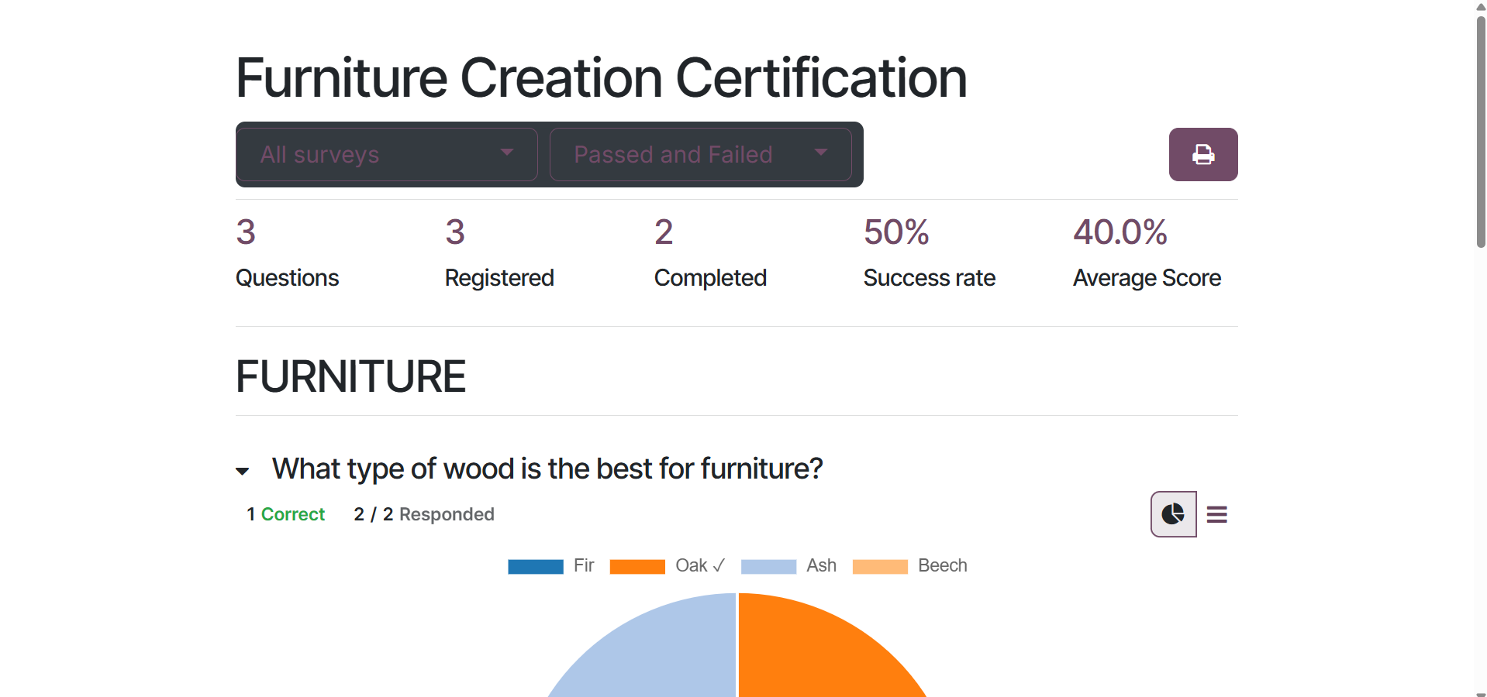Toggle the Ash legend entry
Image resolution: width=1487 pixels, height=697 pixels.
tap(788, 566)
